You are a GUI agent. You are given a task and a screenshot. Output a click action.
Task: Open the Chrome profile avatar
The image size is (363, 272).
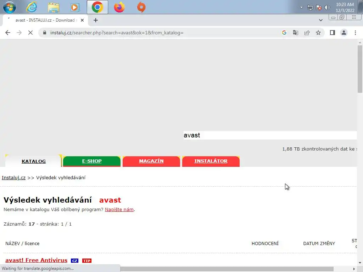(344, 33)
